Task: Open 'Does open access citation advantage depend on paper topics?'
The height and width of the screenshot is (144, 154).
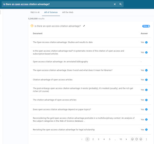Action: 62,110
